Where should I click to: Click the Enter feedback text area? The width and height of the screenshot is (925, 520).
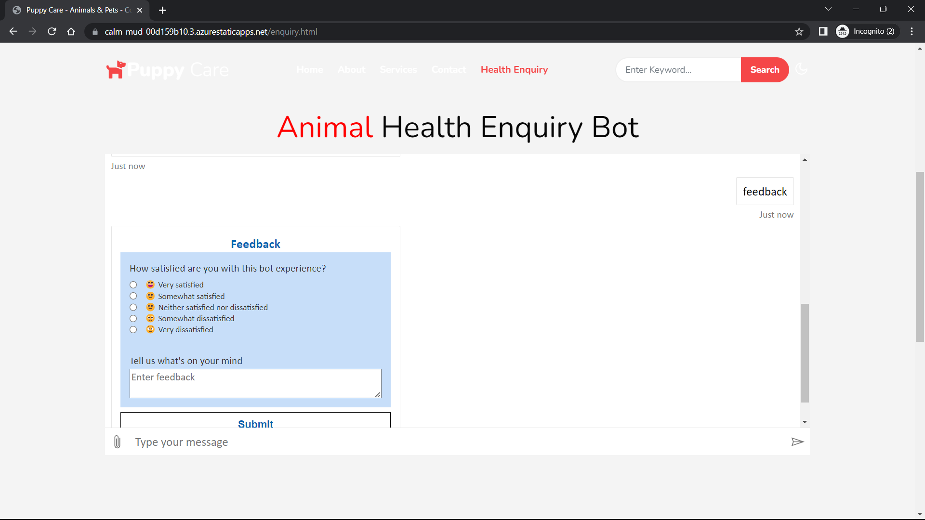(x=255, y=383)
